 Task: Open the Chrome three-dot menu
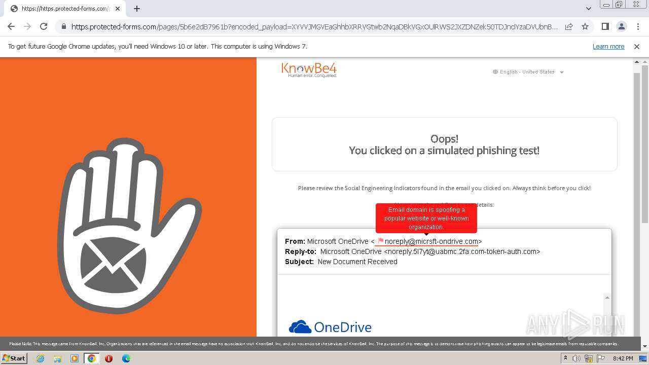click(x=637, y=27)
